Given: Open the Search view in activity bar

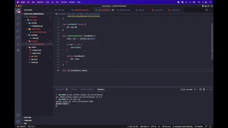Looking at the screenshot, I should 18,17.
